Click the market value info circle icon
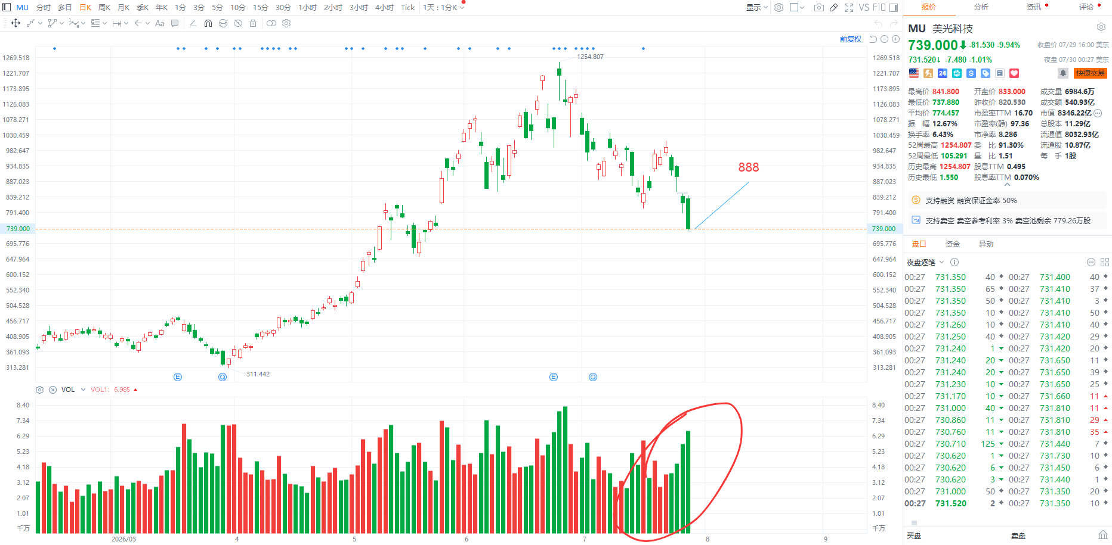Screen dimensions: 1112x545 tap(1098, 113)
